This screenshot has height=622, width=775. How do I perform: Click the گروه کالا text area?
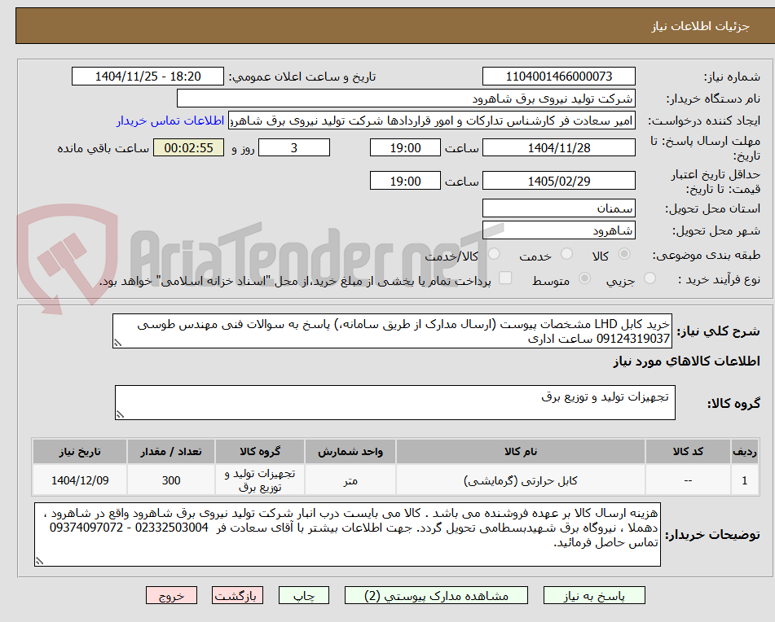tap(395, 403)
